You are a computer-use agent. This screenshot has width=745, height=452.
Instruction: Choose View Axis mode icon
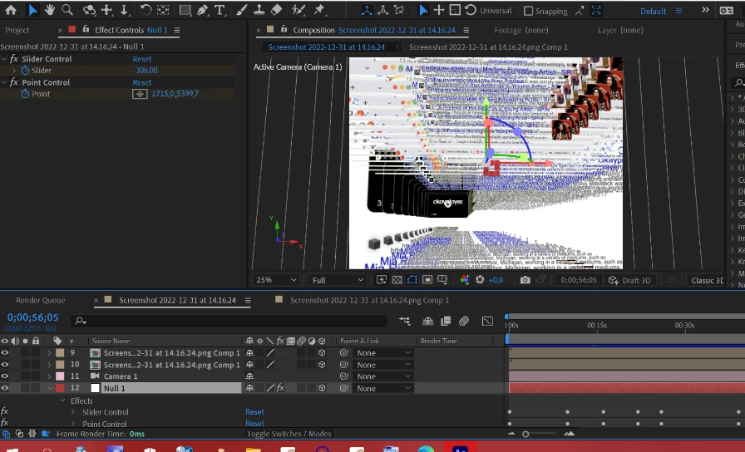pos(399,10)
